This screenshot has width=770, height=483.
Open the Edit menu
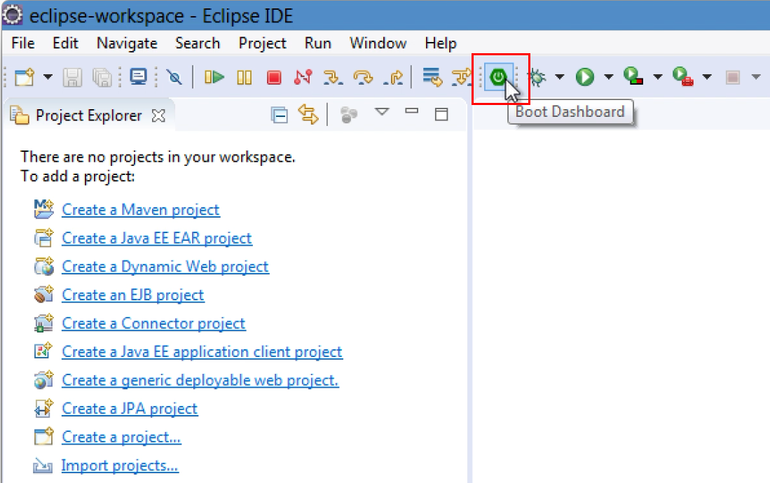65,43
